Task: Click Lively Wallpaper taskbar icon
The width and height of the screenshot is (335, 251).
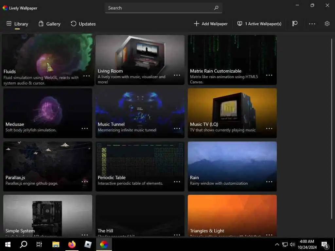Action: tap(104, 244)
